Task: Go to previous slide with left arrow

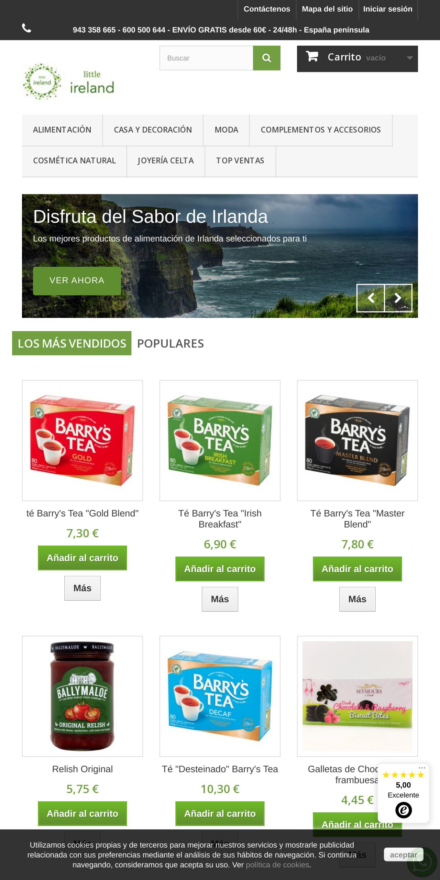Action: point(371,298)
